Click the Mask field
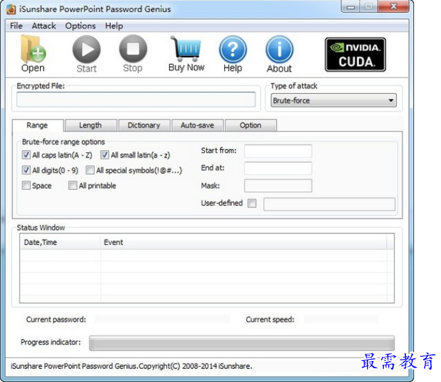This screenshot has height=382, width=441. (x=278, y=186)
